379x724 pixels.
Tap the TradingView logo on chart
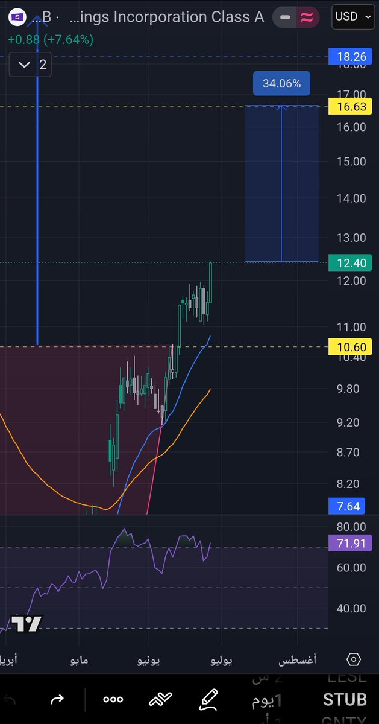coord(27,624)
